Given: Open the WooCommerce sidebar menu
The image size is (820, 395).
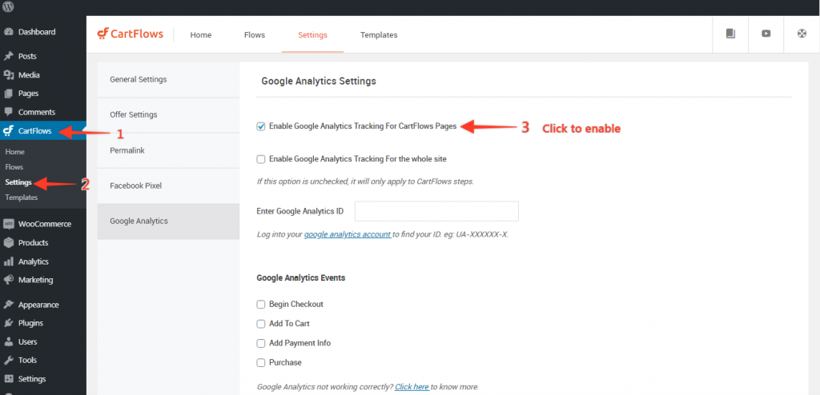Looking at the screenshot, I should [44, 224].
